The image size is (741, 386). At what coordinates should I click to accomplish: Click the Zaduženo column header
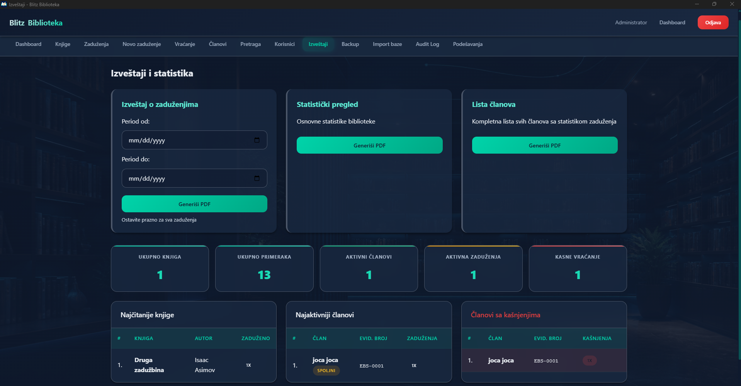tap(255, 338)
